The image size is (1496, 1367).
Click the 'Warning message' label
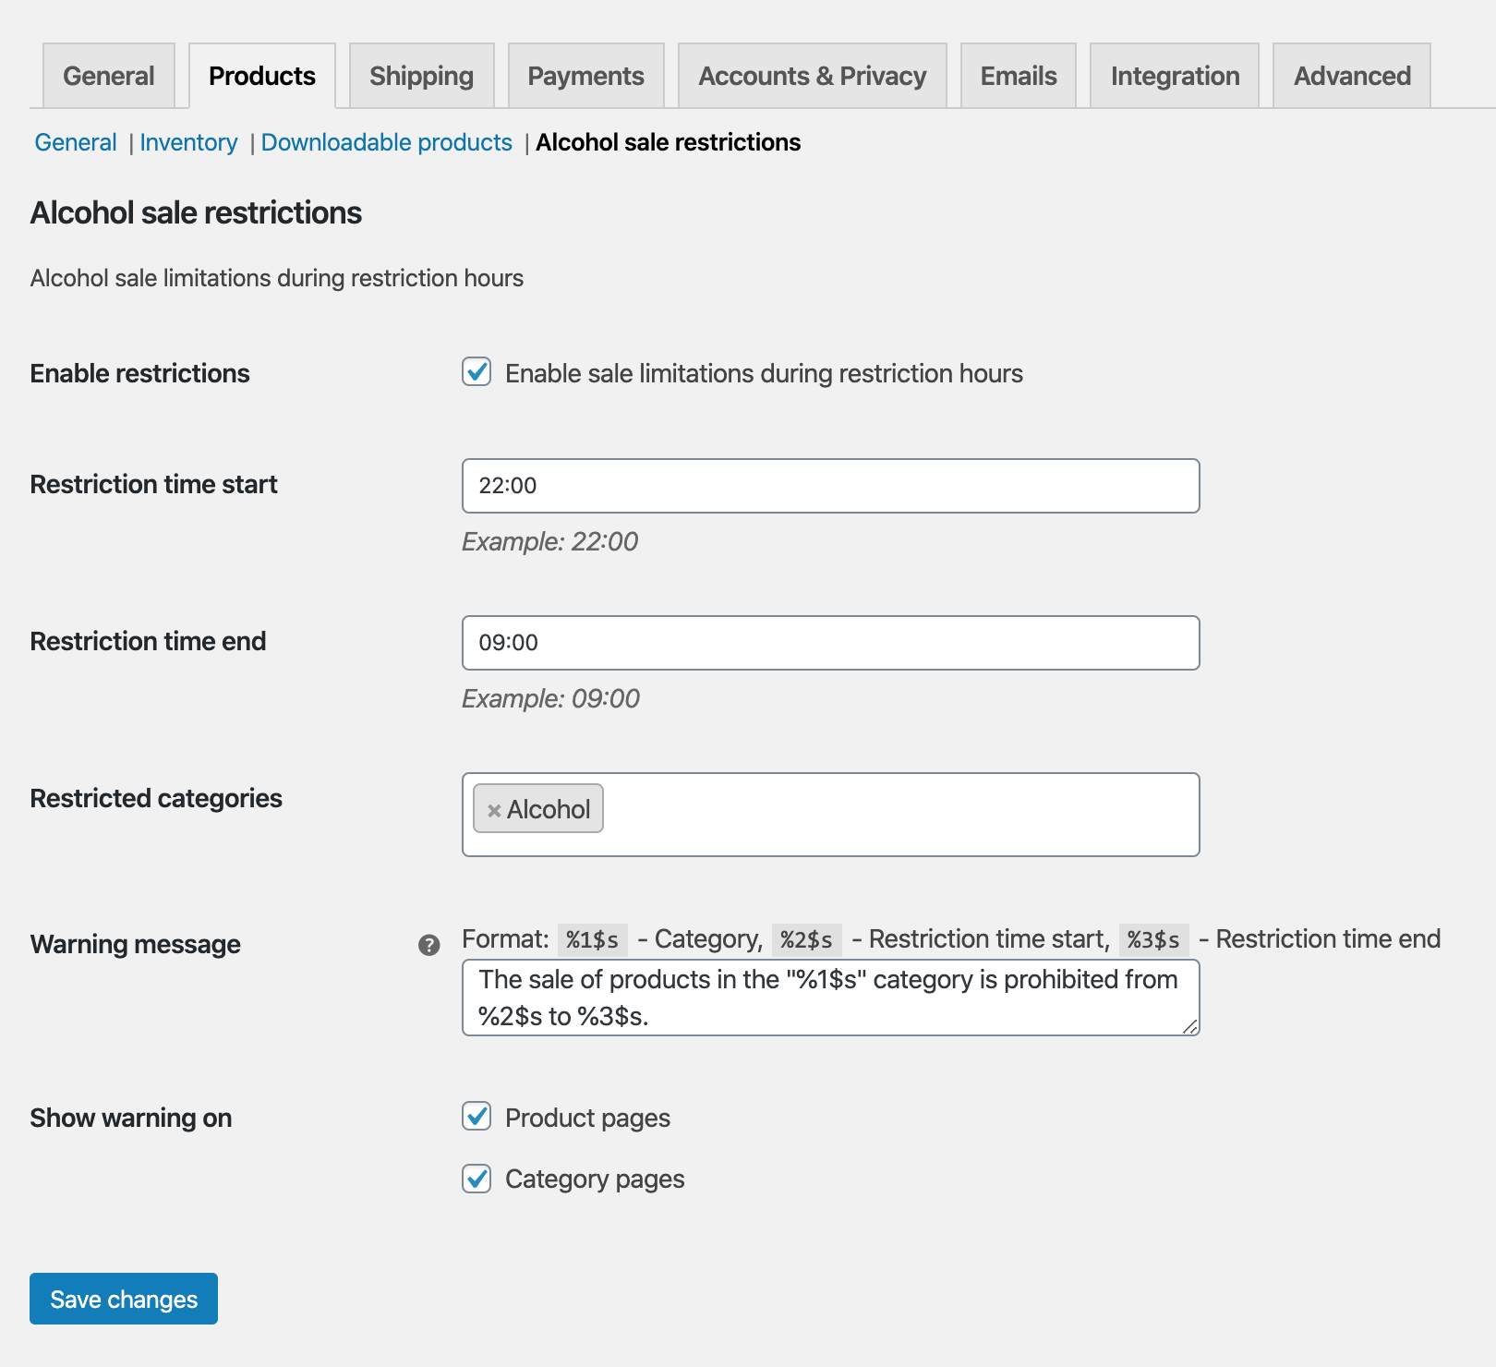[135, 944]
